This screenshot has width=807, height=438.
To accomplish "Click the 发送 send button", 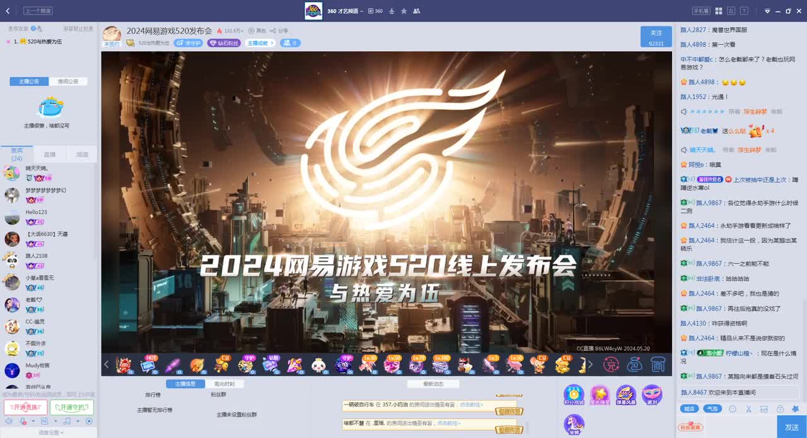I will coord(792,427).
